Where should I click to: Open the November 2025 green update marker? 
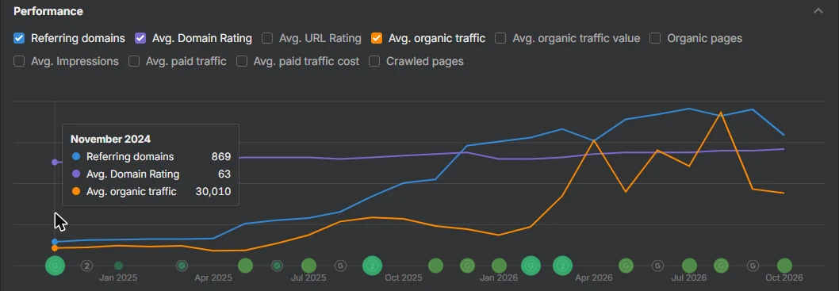[x=435, y=266]
